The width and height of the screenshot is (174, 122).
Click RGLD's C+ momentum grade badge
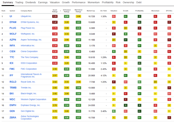pyautogui.click(x=155, y=82)
